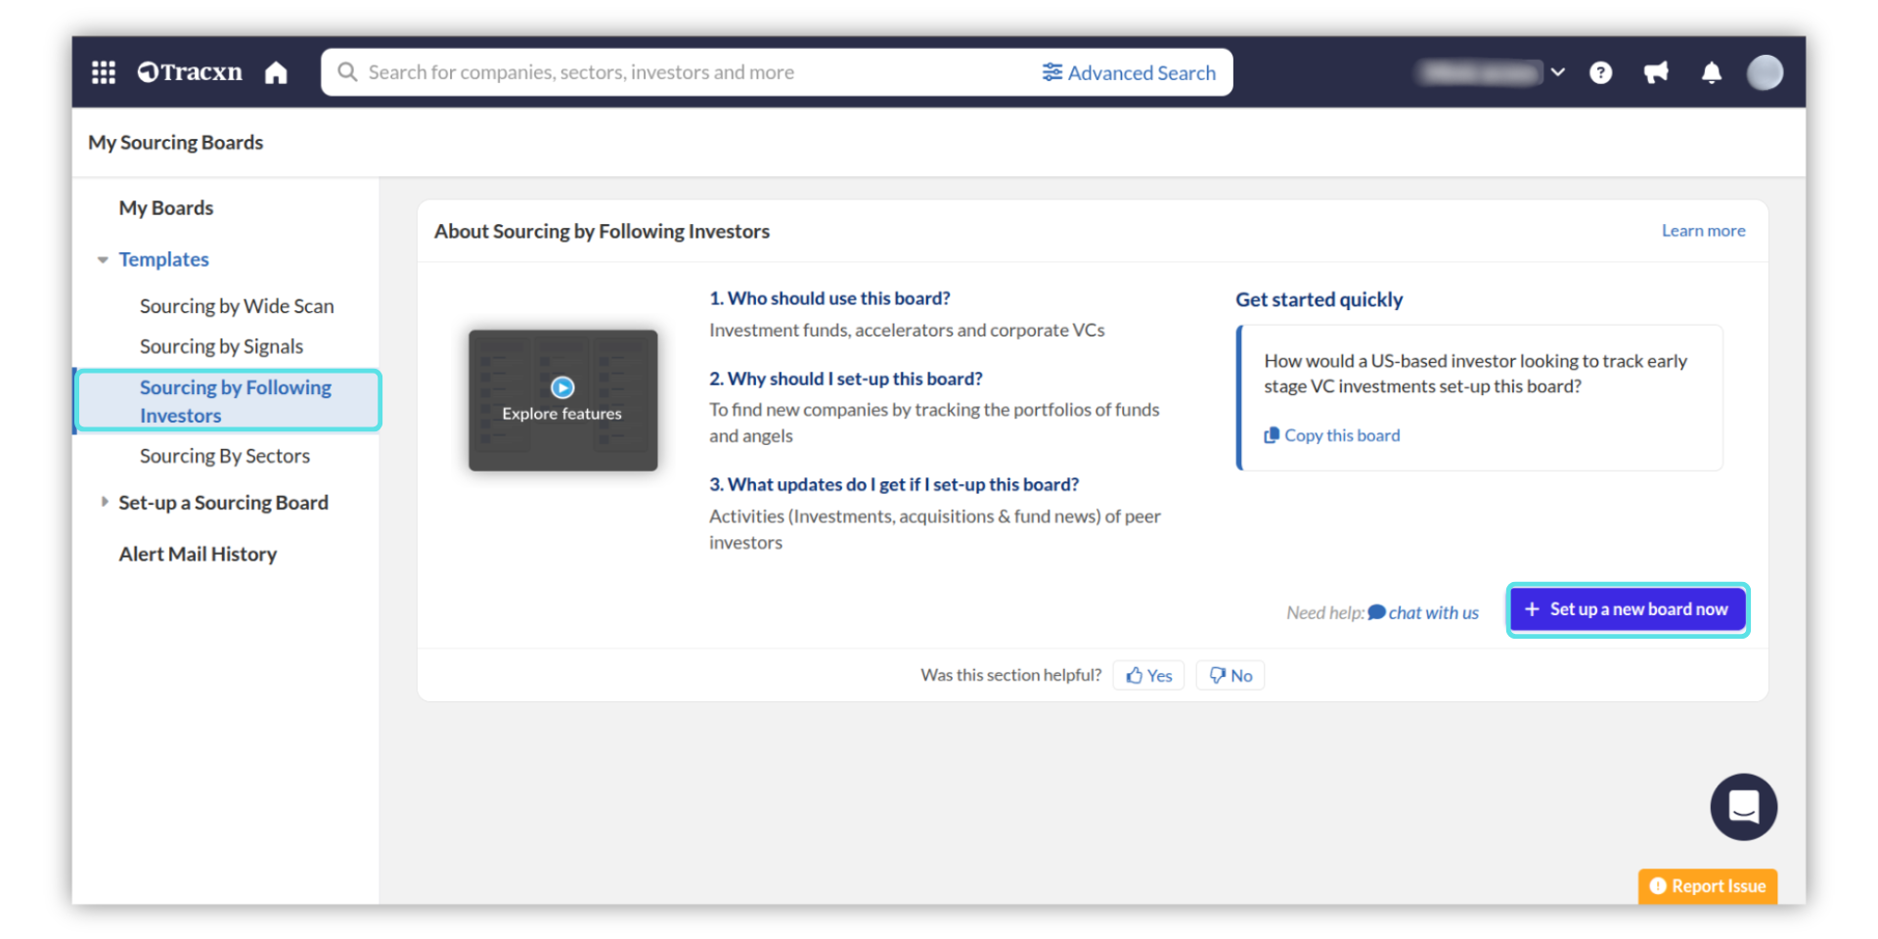The width and height of the screenshot is (1878, 939).
Task: Open the chat support bubble icon
Action: pos(1743,807)
